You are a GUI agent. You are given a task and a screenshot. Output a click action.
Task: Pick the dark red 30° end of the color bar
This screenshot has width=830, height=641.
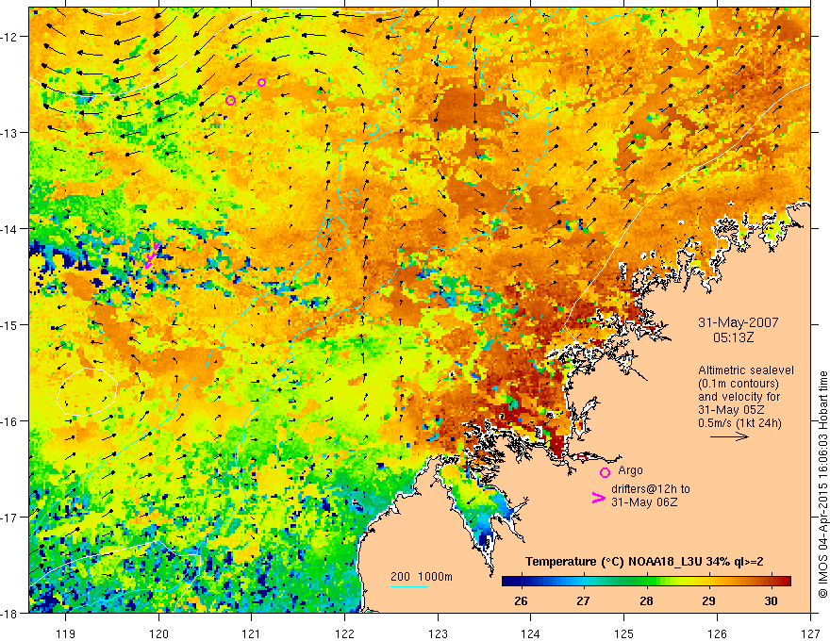[x=786, y=582]
